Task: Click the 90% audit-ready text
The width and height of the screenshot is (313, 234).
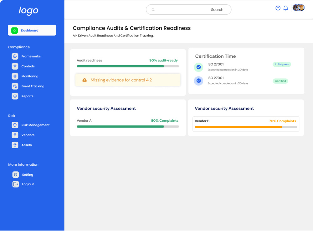Action: pos(163,60)
